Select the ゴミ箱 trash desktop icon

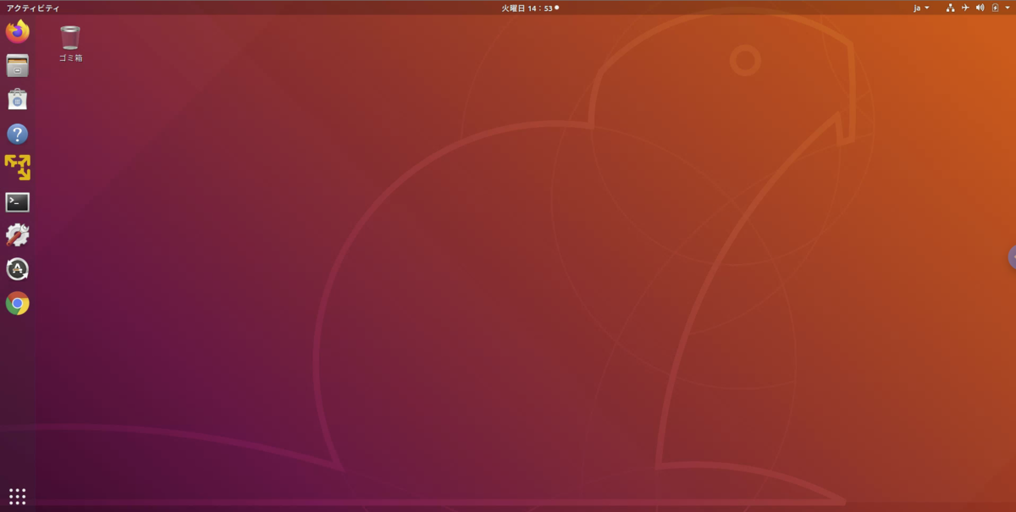coord(70,44)
